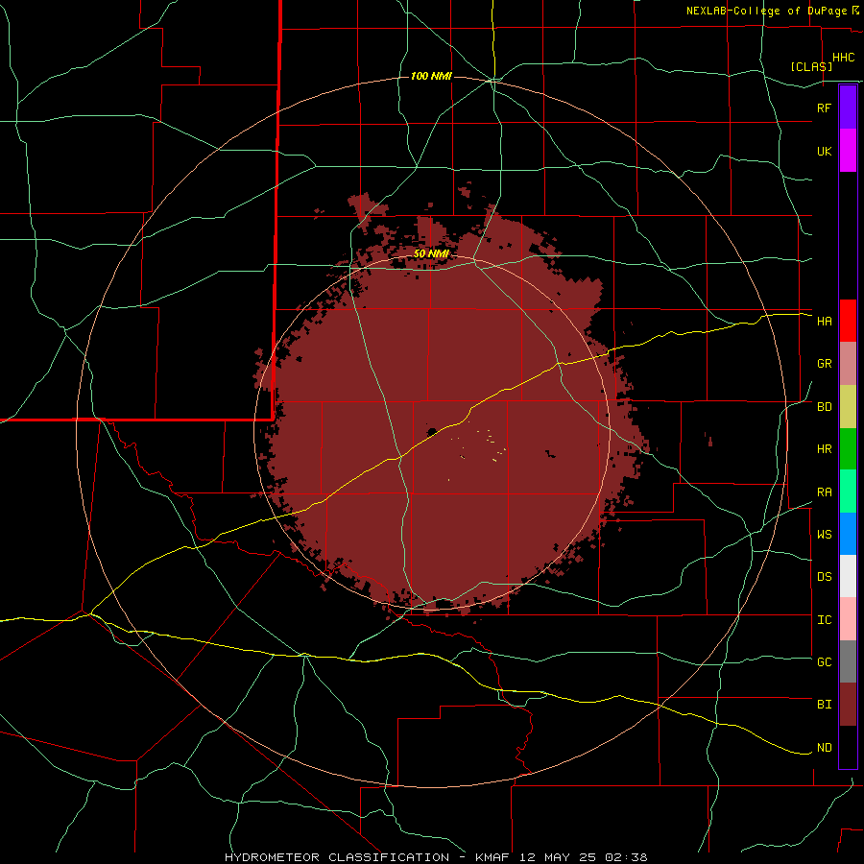Select the BD yellow legend swatch
This screenshot has width=864, height=864.
pyautogui.click(x=848, y=407)
